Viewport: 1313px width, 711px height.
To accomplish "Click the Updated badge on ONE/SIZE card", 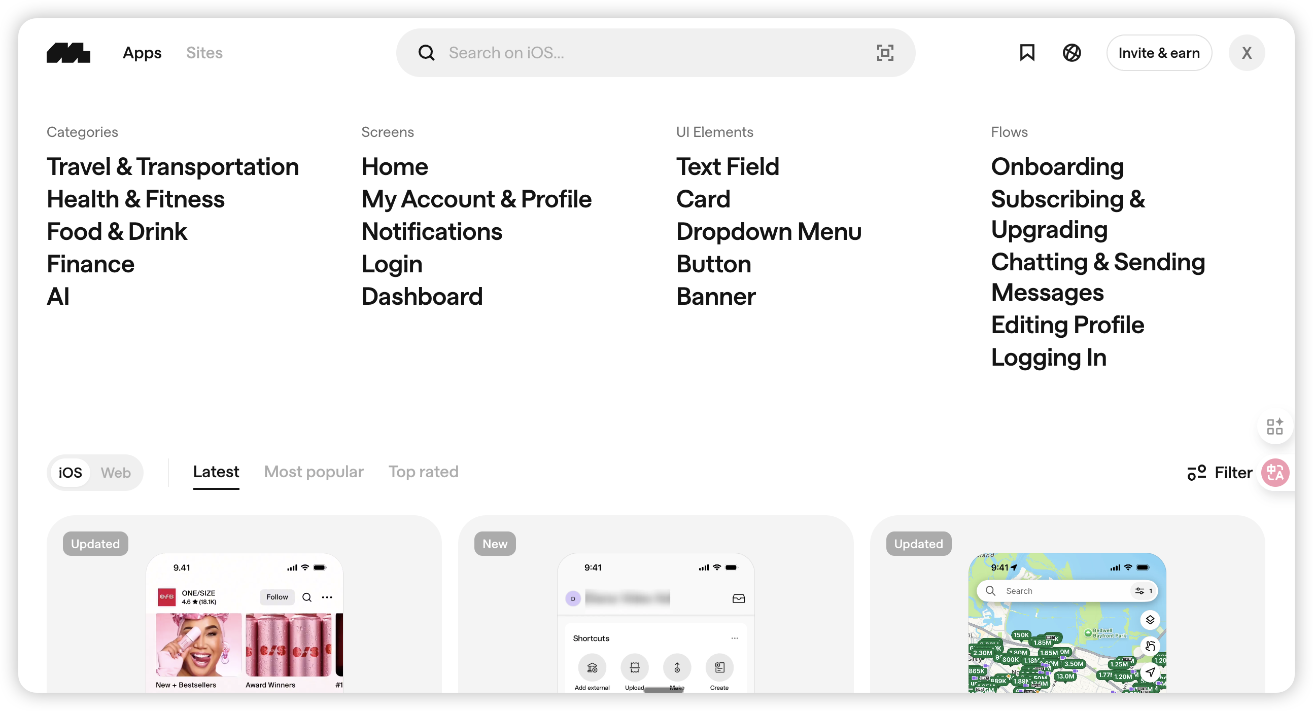I will click(95, 544).
